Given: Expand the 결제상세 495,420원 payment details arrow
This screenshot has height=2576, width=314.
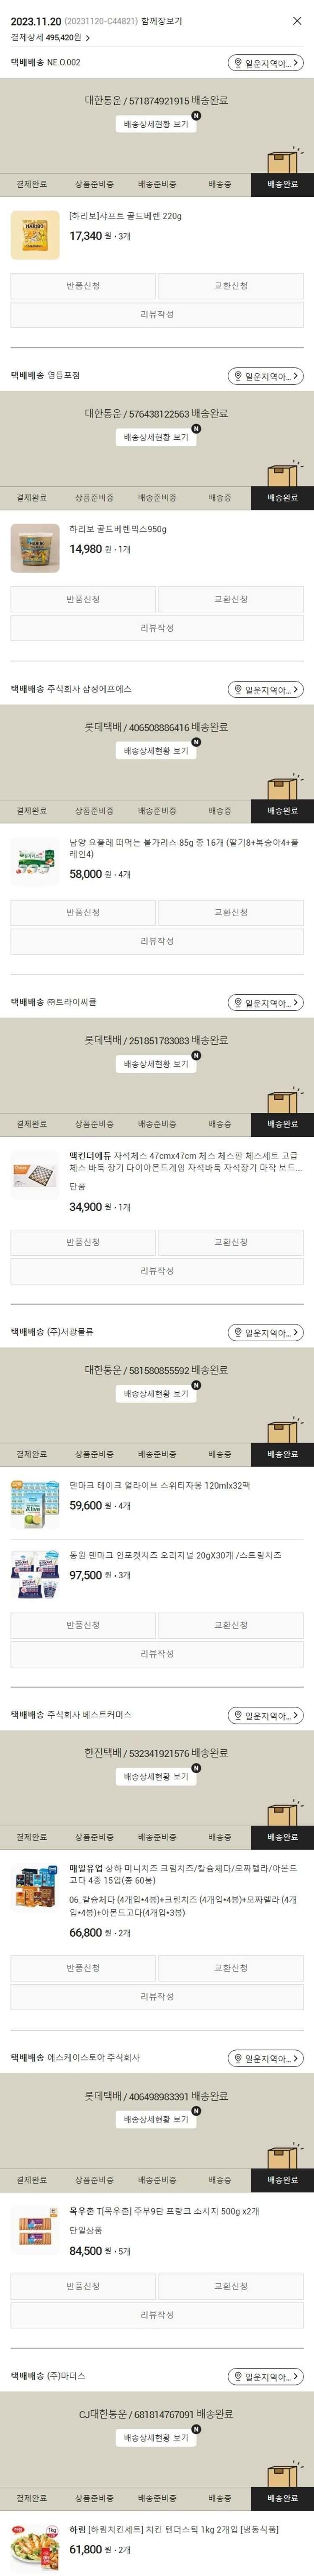Looking at the screenshot, I should [x=88, y=38].
